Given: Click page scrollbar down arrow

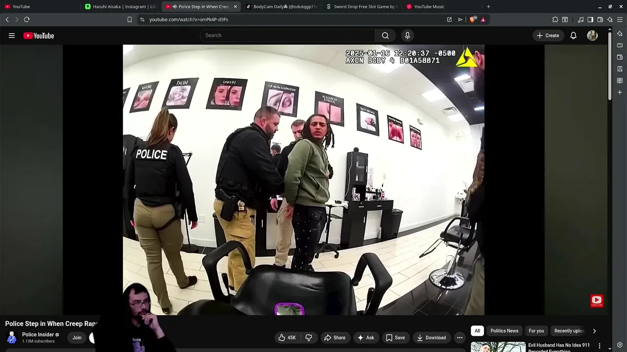Looking at the screenshot, I should click(610, 349).
